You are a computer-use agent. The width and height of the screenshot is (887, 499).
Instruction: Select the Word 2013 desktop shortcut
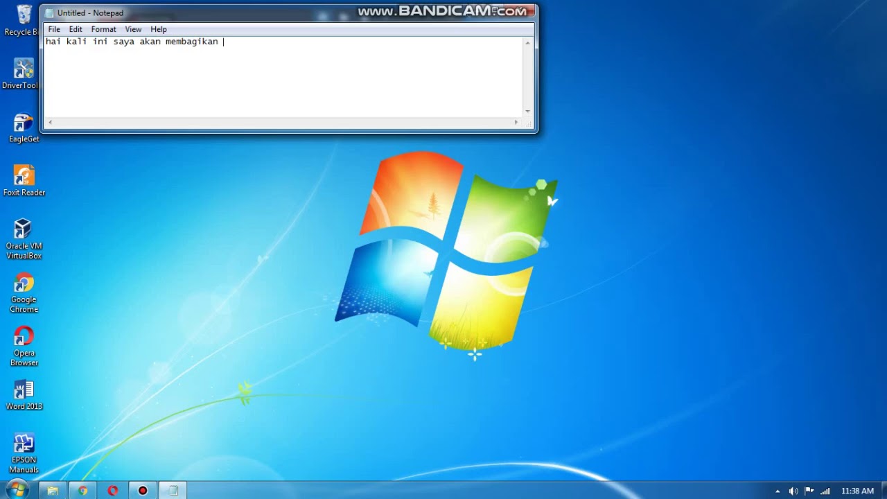coord(24,395)
